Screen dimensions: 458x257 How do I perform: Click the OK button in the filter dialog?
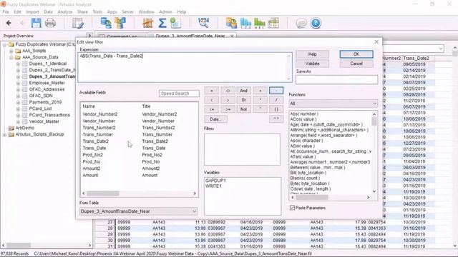[356, 54]
